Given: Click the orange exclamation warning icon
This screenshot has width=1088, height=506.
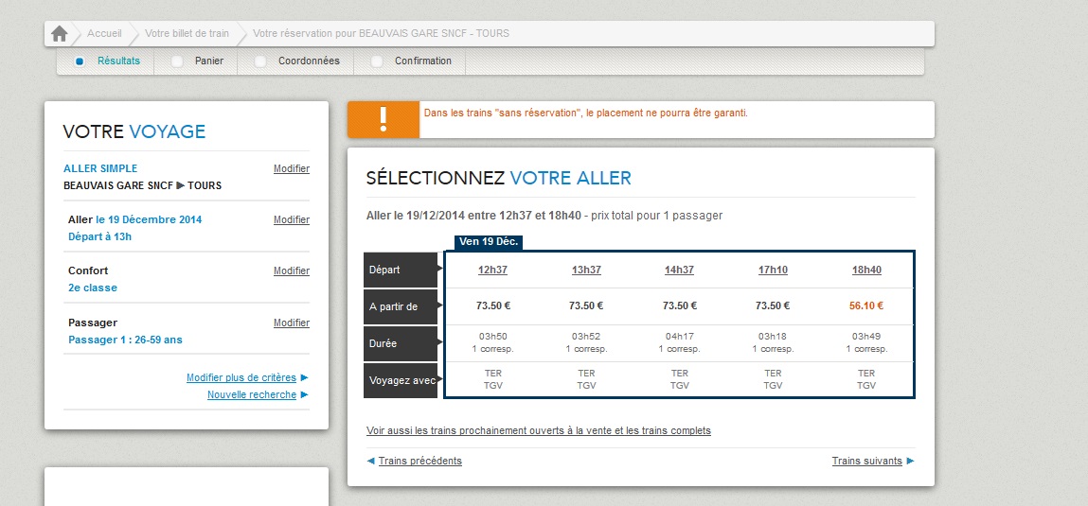Looking at the screenshot, I should pyautogui.click(x=383, y=119).
